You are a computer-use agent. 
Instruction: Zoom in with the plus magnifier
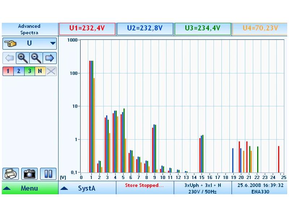coord(23,58)
